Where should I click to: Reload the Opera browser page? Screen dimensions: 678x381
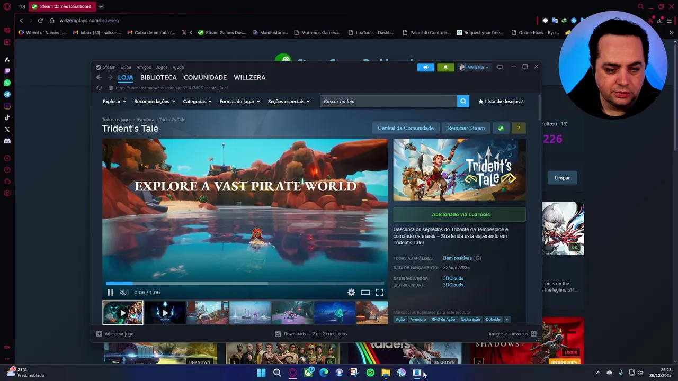pyautogui.click(x=40, y=20)
